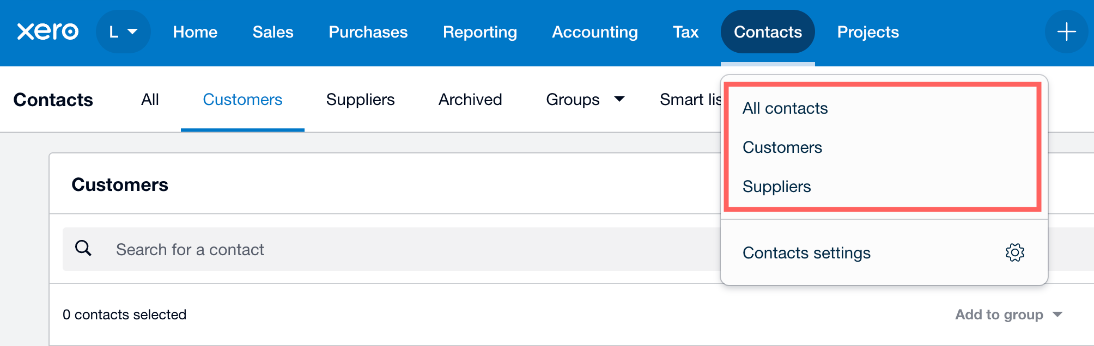Open the Sales menu
This screenshot has width=1094, height=346.
pyautogui.click(x=273, y=32)
